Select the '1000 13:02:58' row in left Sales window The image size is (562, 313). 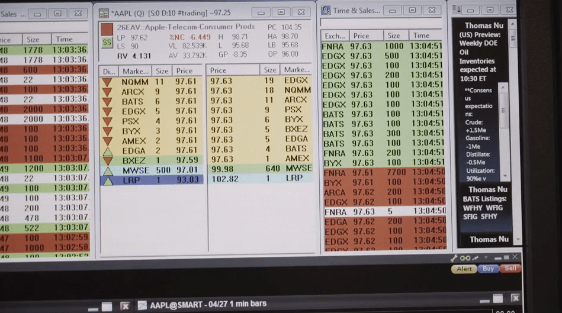click(45, 247)
